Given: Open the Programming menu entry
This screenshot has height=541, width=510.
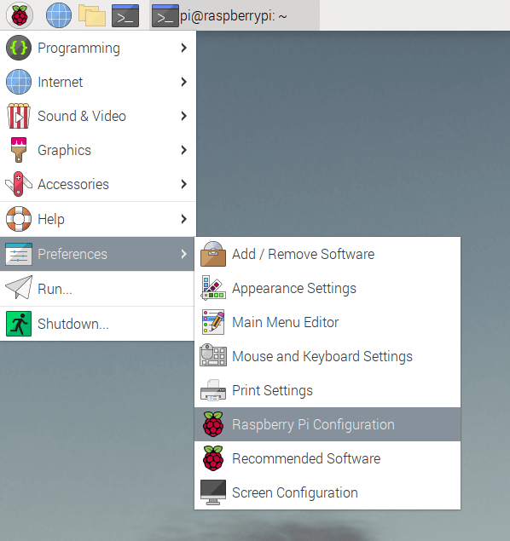Looking at the screenshot, I should click(x=98, y=48).
